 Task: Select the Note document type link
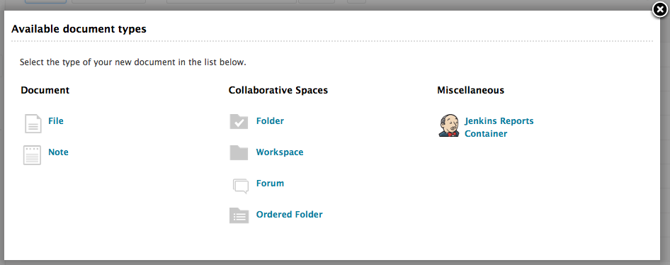[x=58, y=152]
